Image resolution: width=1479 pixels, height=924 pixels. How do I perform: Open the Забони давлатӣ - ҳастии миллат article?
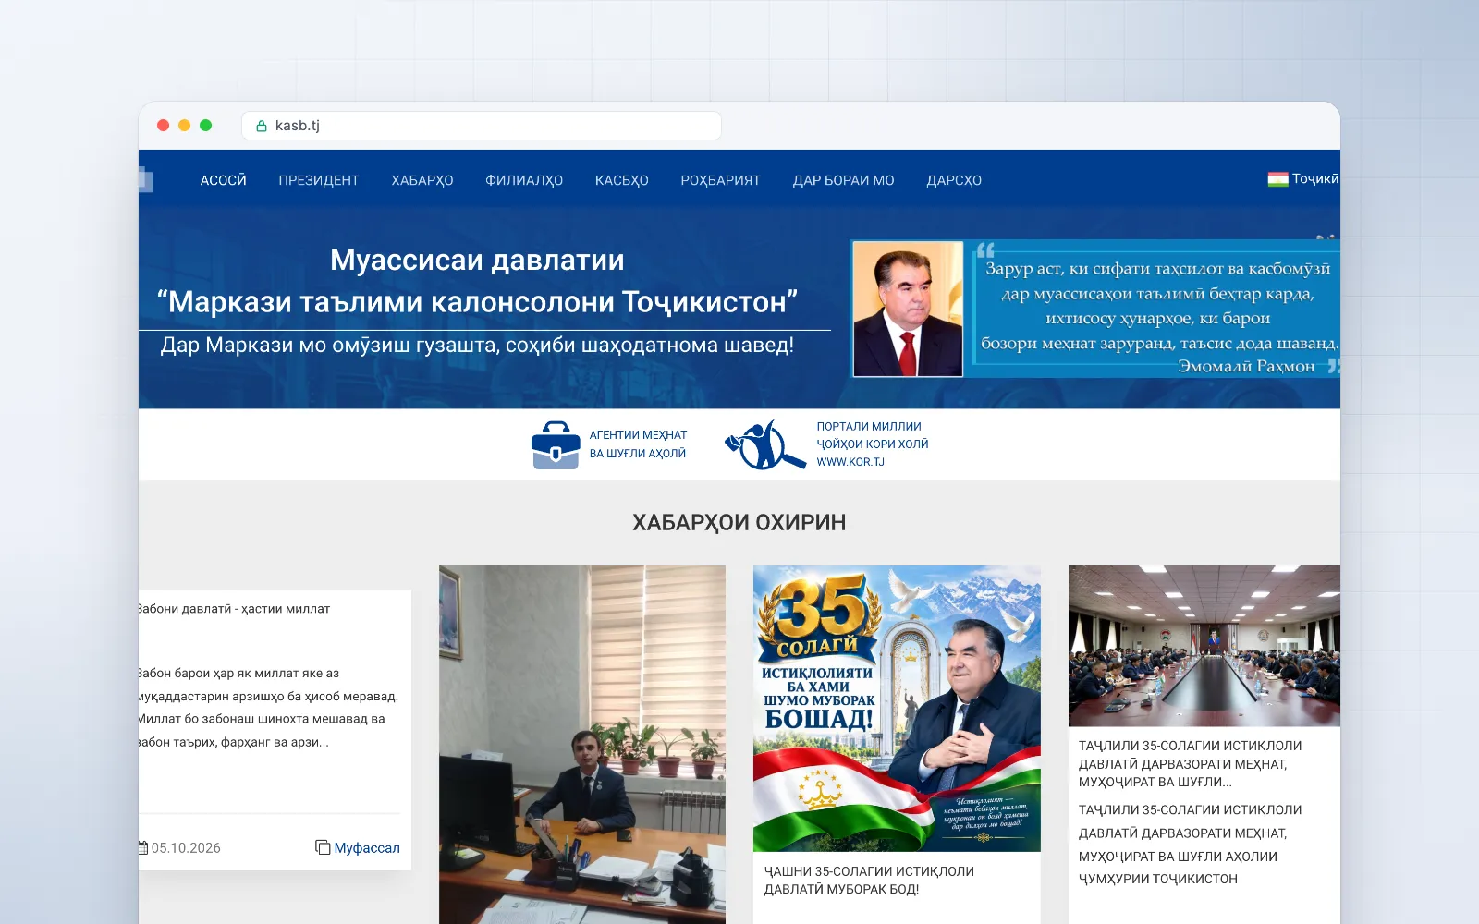(234, 609)
